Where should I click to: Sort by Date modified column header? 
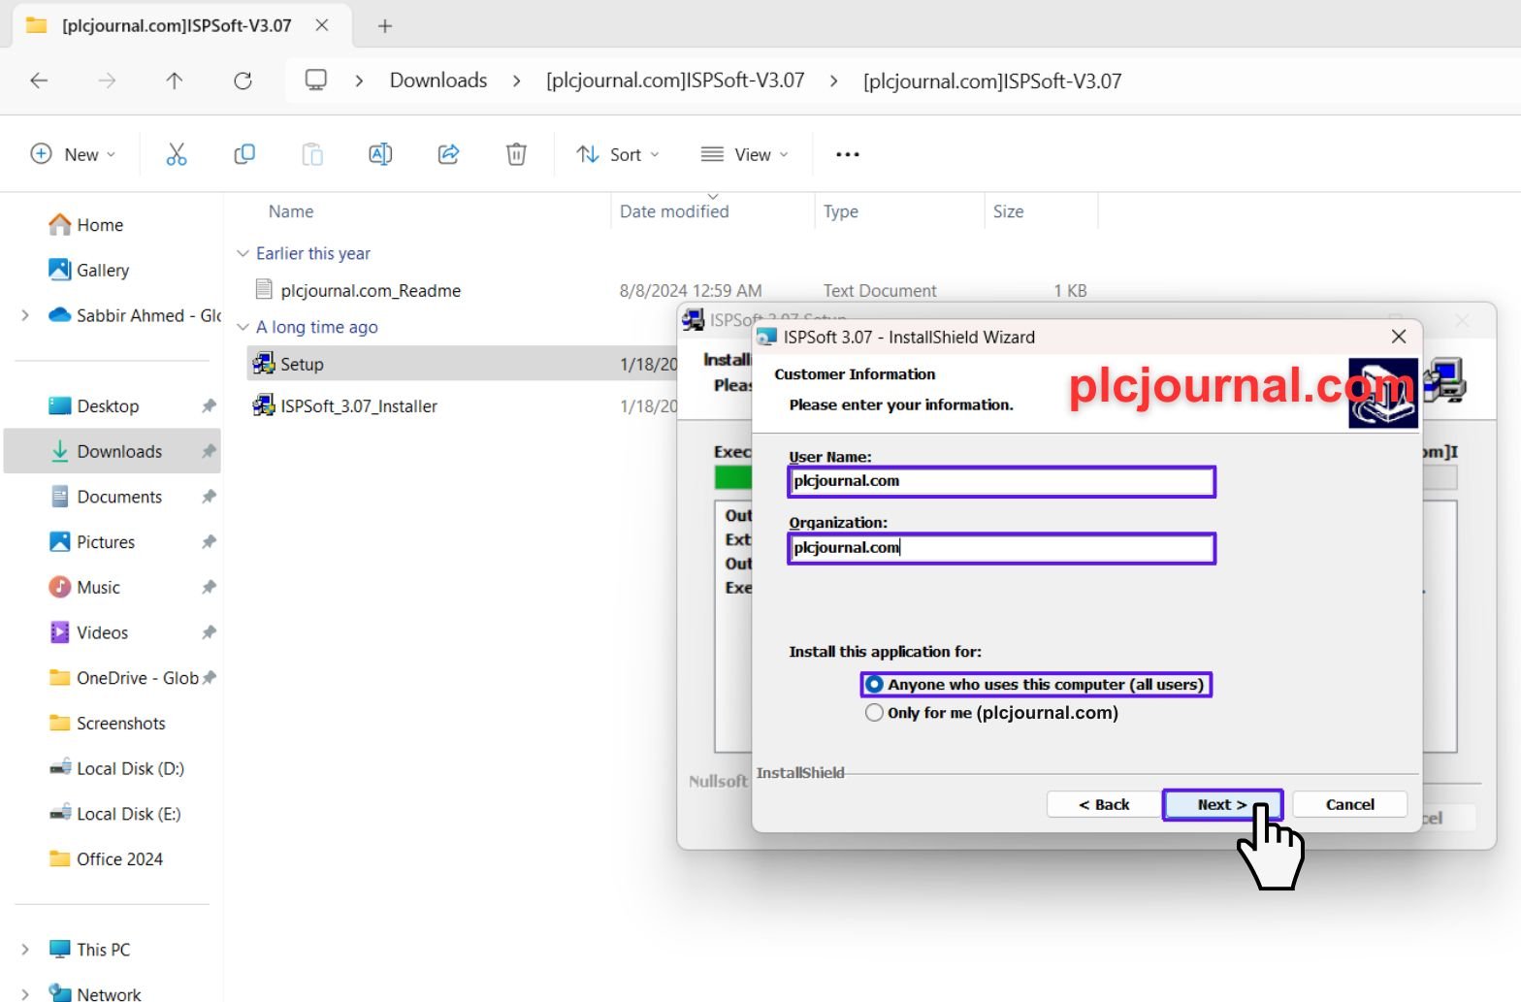coord(674,211)
